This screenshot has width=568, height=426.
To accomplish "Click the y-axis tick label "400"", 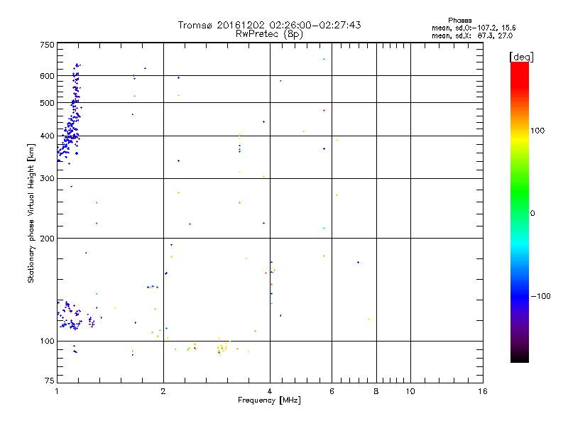I will click(x=47, y=136).
